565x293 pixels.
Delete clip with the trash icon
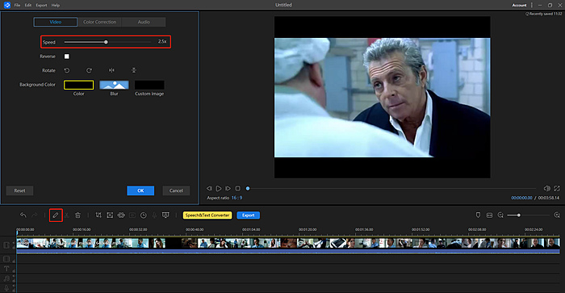tap(77, 216)
